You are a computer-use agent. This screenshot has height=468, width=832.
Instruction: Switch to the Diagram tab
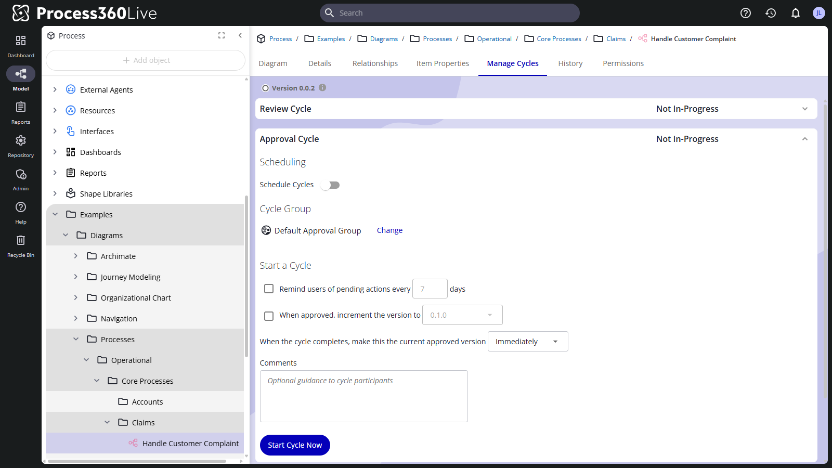[273, 63]
